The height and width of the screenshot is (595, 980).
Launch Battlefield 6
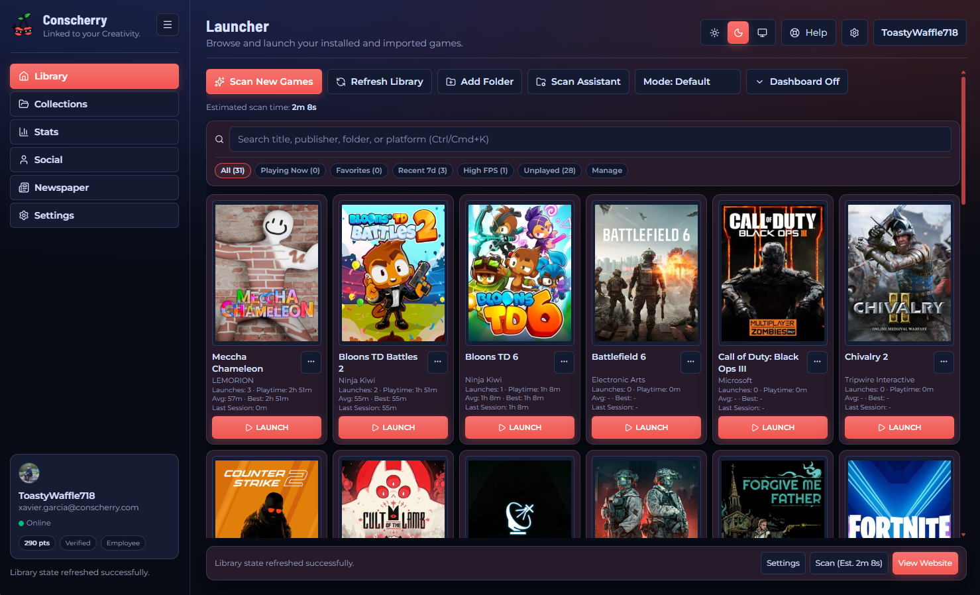[646, 427]
